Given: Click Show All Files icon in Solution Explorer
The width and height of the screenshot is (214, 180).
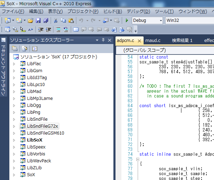Looking at the screenshot, I should click(24, 48).
